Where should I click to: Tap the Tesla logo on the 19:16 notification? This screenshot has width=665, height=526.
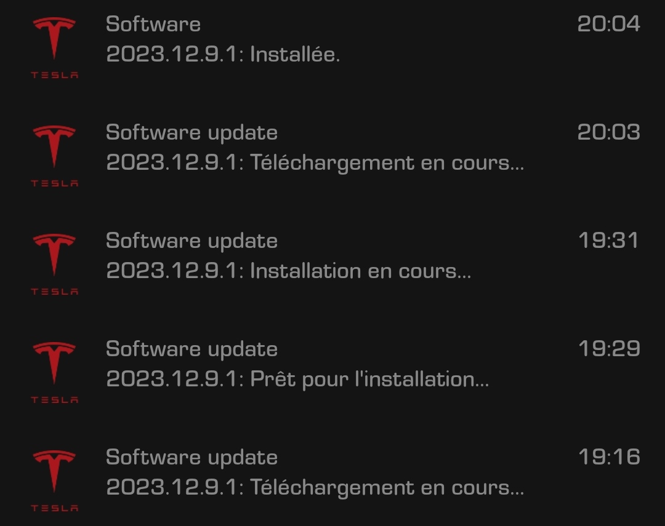[x=54, y=480]
